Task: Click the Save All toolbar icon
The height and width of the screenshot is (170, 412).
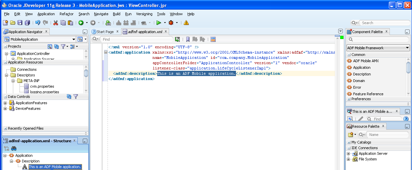Action: [x=27, y=23]
